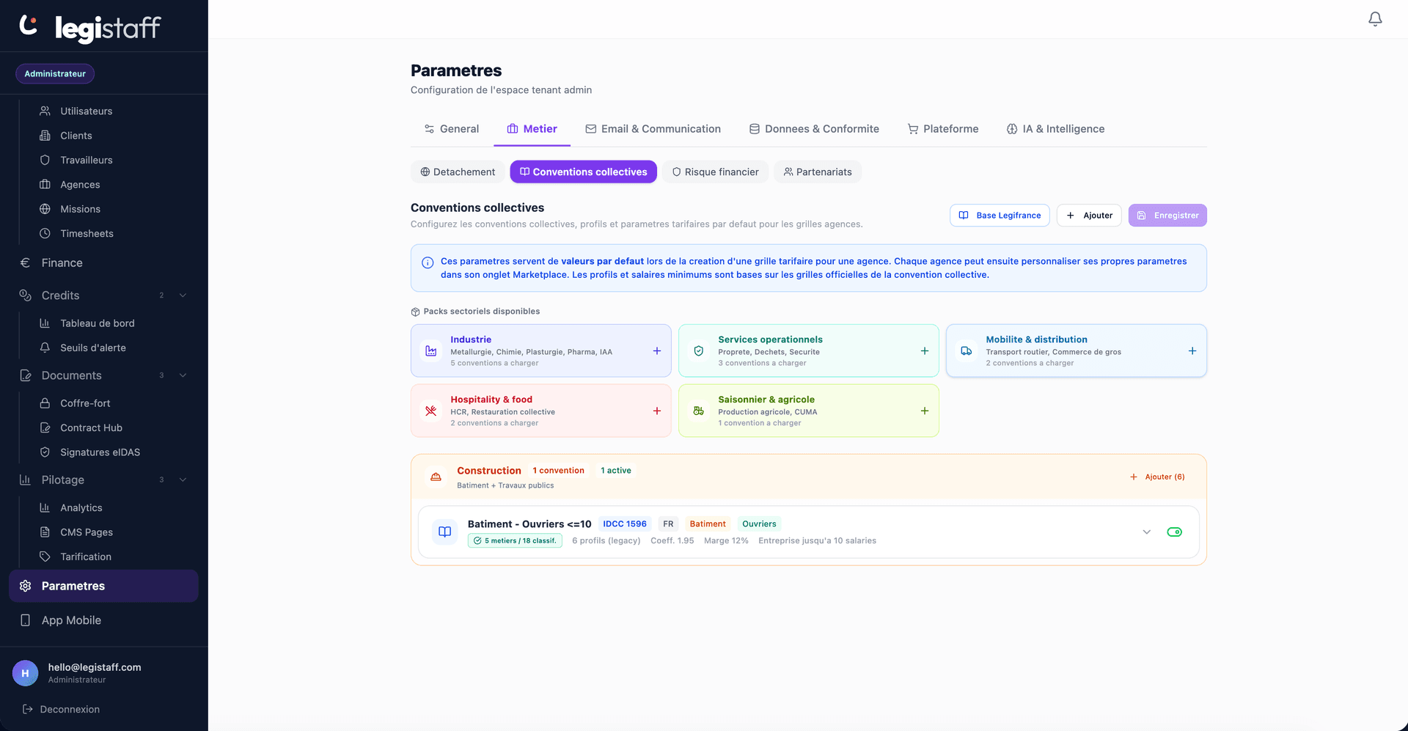Screen dimensions: 1408x731
Task: Expand the Batiment - Ouvriers <=10 row
Action: click(x=1147, y=532)
